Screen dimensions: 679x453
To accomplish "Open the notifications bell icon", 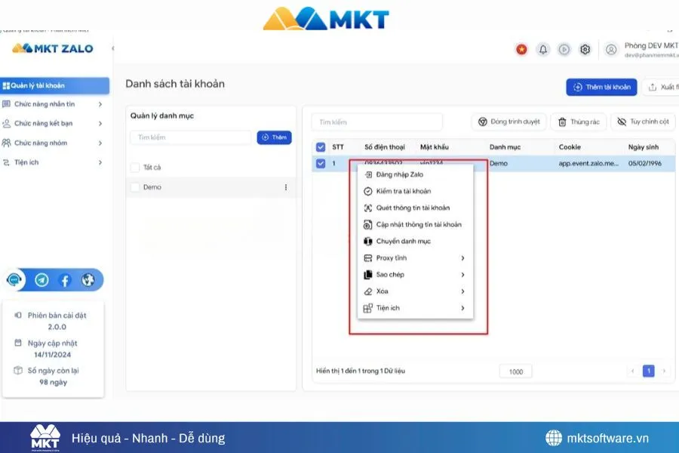I will tap(543, 49).
